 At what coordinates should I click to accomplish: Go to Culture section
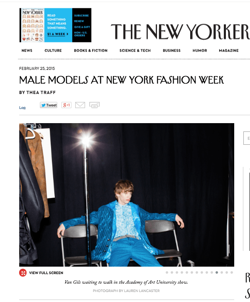pyautogui.click(x=53, y=50)
